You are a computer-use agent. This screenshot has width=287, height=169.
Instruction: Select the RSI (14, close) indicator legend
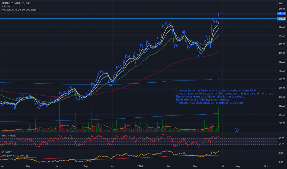[9, 136]
